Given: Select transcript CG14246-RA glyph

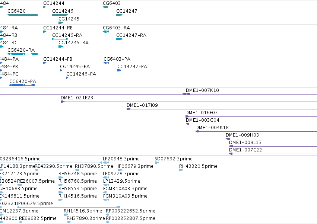Looking at the screenshot, I should [60, 39].
